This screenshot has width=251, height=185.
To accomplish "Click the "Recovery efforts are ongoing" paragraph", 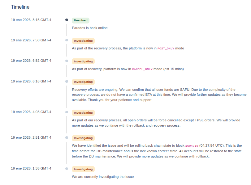I will point(159,95).
